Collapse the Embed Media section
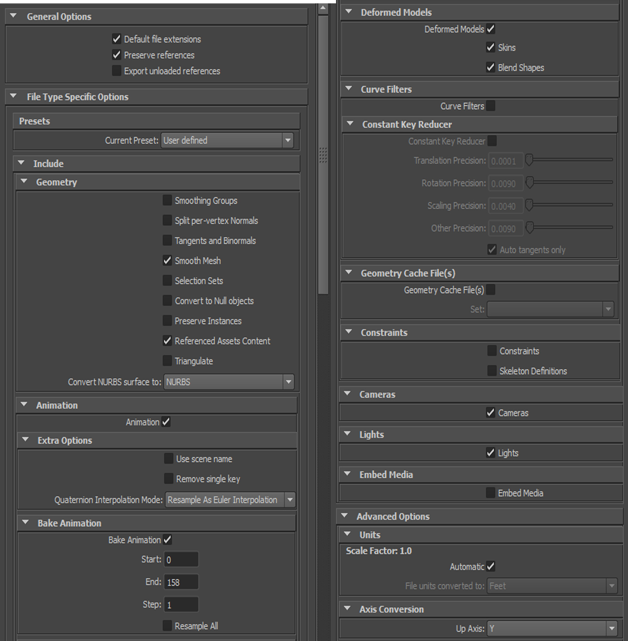 point(347,474)
